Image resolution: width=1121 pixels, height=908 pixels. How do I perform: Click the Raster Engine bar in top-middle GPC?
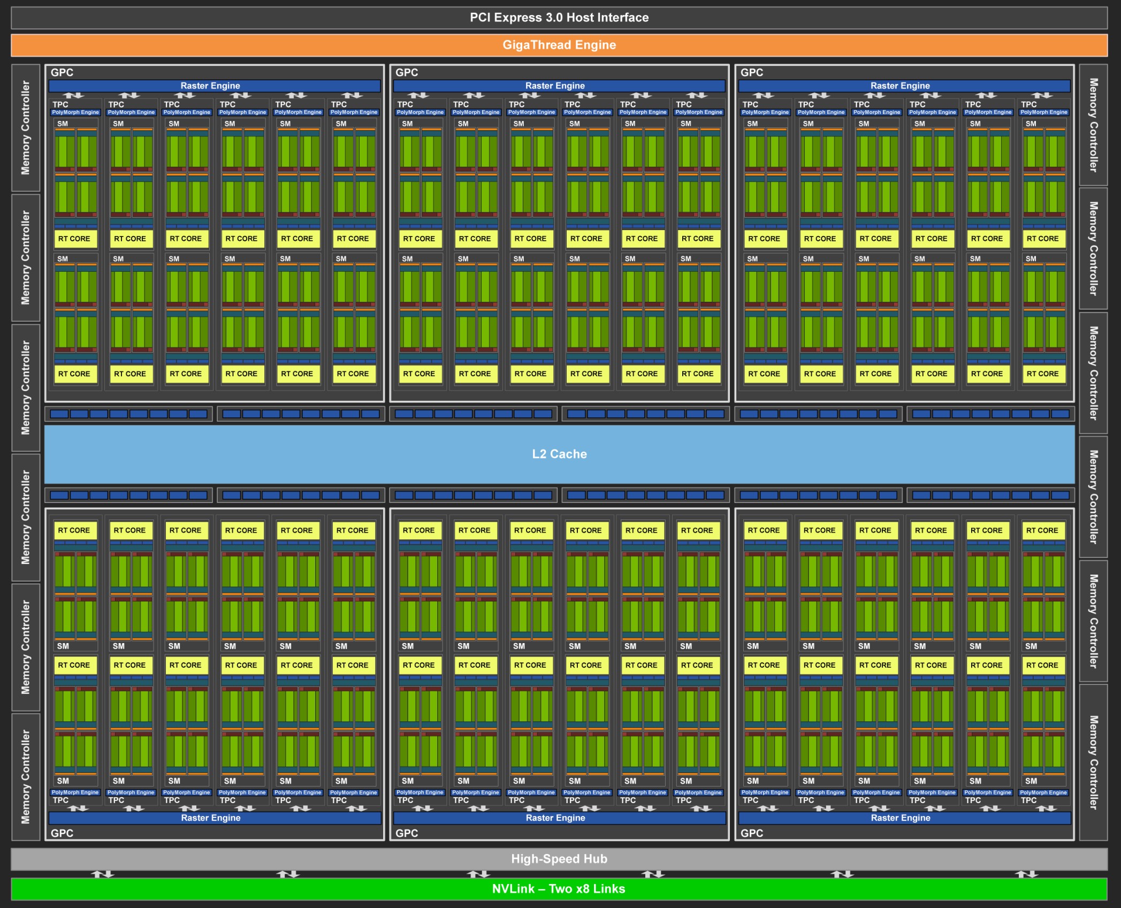[559, 86]
